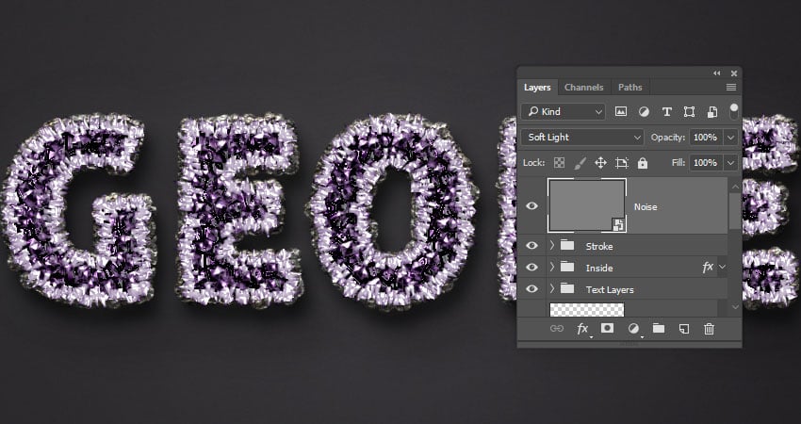
Task: Toggle layer filtering on/off switch
Action: [x=734, y=111]
